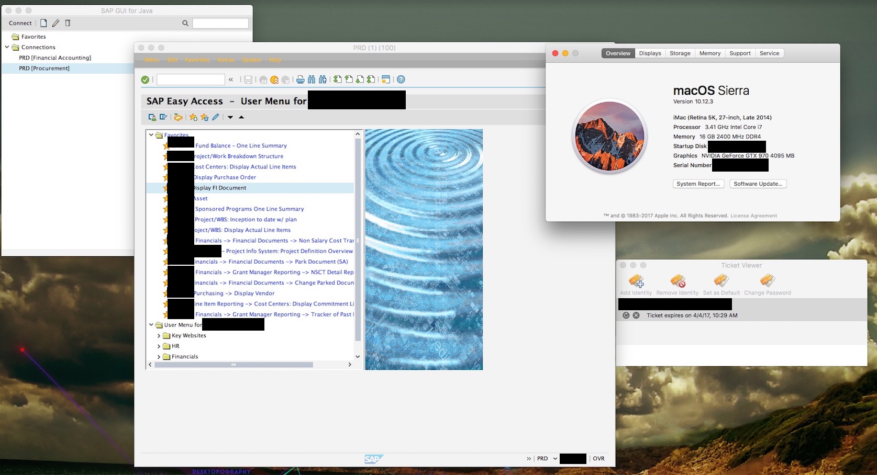Switch to Service tab in About This Mac
Viewport: 877px width, 475px height.
[770, 53]
